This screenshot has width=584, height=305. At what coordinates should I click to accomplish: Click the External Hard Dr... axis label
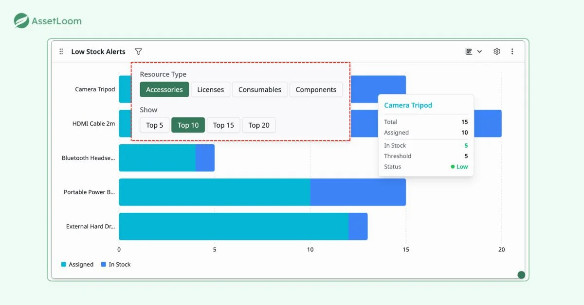(91, 226)
